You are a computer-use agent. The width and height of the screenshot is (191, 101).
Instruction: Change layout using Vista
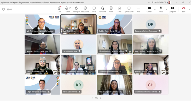94,9
